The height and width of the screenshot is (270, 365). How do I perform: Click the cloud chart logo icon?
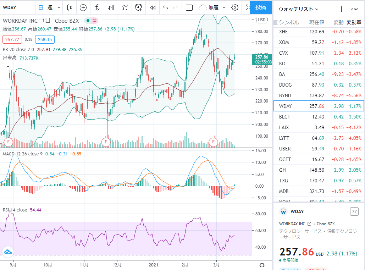click(x=8, y=252)
